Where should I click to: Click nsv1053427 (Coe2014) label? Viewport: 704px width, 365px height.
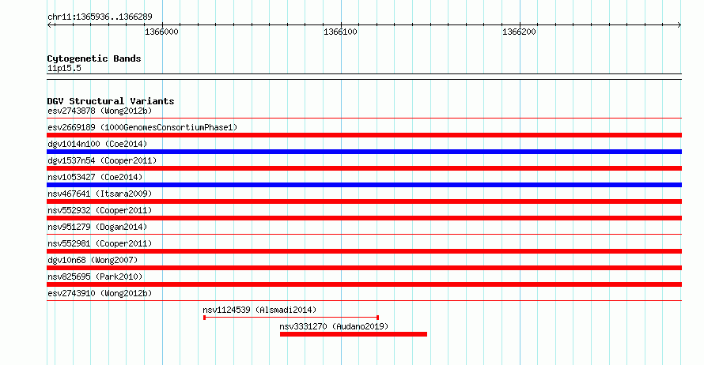tap(95, 177)
